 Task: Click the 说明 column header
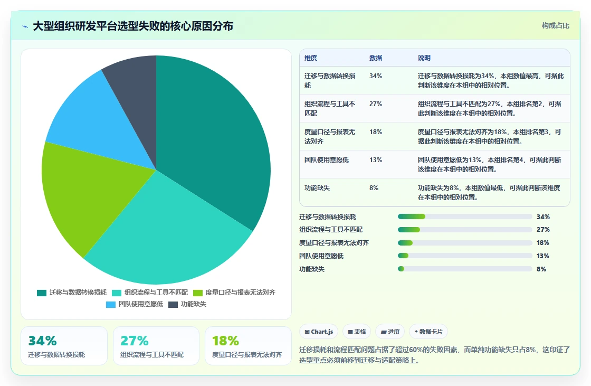tap(424, 58)
